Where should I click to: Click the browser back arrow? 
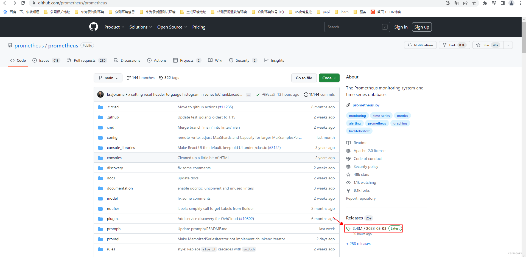pyautogui.click(x=5, y=3)
